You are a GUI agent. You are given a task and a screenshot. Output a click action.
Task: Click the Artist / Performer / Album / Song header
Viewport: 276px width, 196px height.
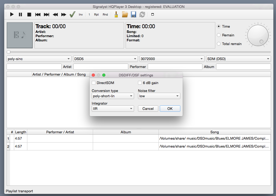pos(59,75)
